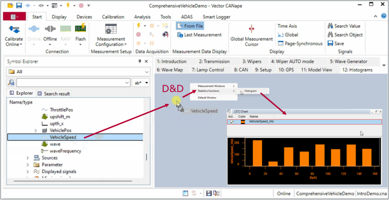This screenshot has height=200, width=389.
Task: Expand the Parameter tree node
Action: 28,165
